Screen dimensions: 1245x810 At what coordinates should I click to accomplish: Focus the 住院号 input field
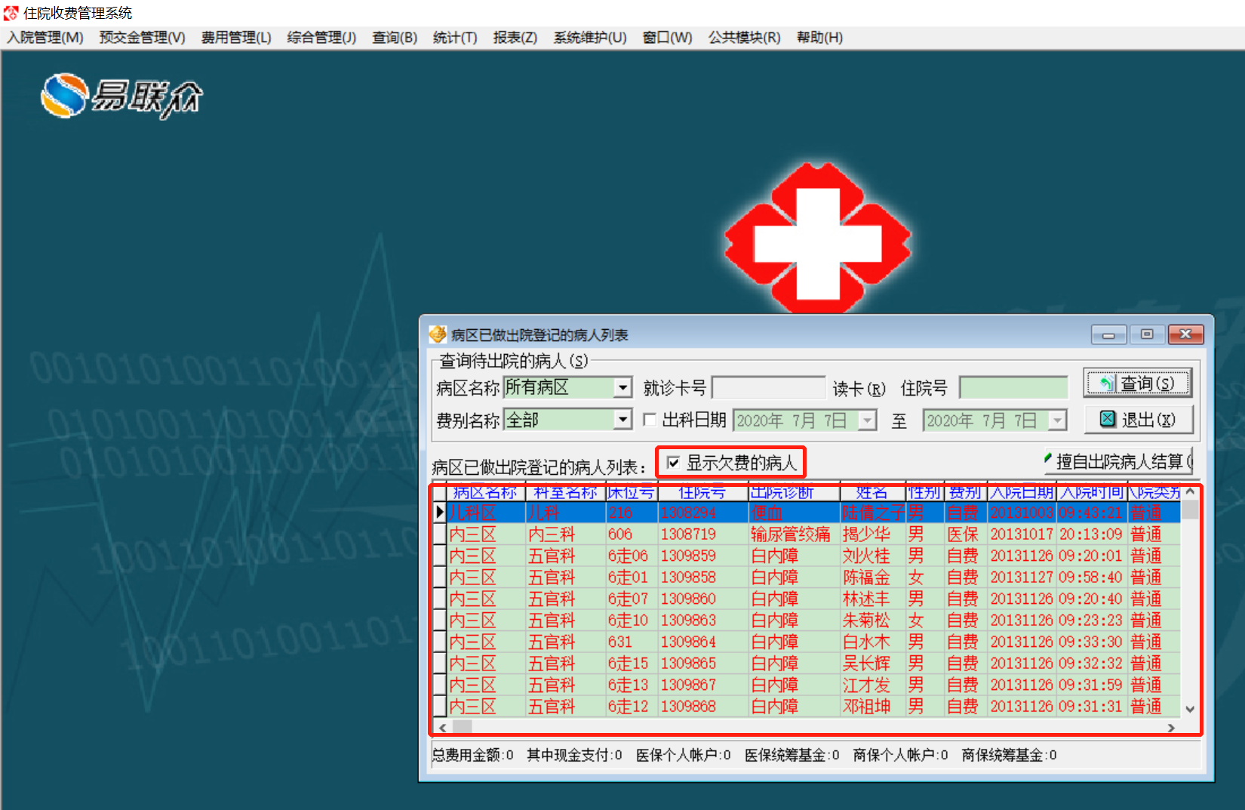[1013, 388]
